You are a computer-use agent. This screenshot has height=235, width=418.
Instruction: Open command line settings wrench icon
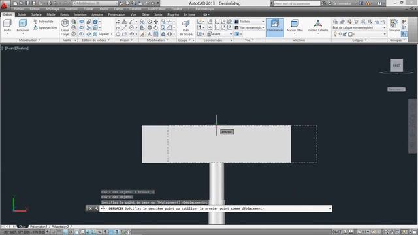point(96,208)
